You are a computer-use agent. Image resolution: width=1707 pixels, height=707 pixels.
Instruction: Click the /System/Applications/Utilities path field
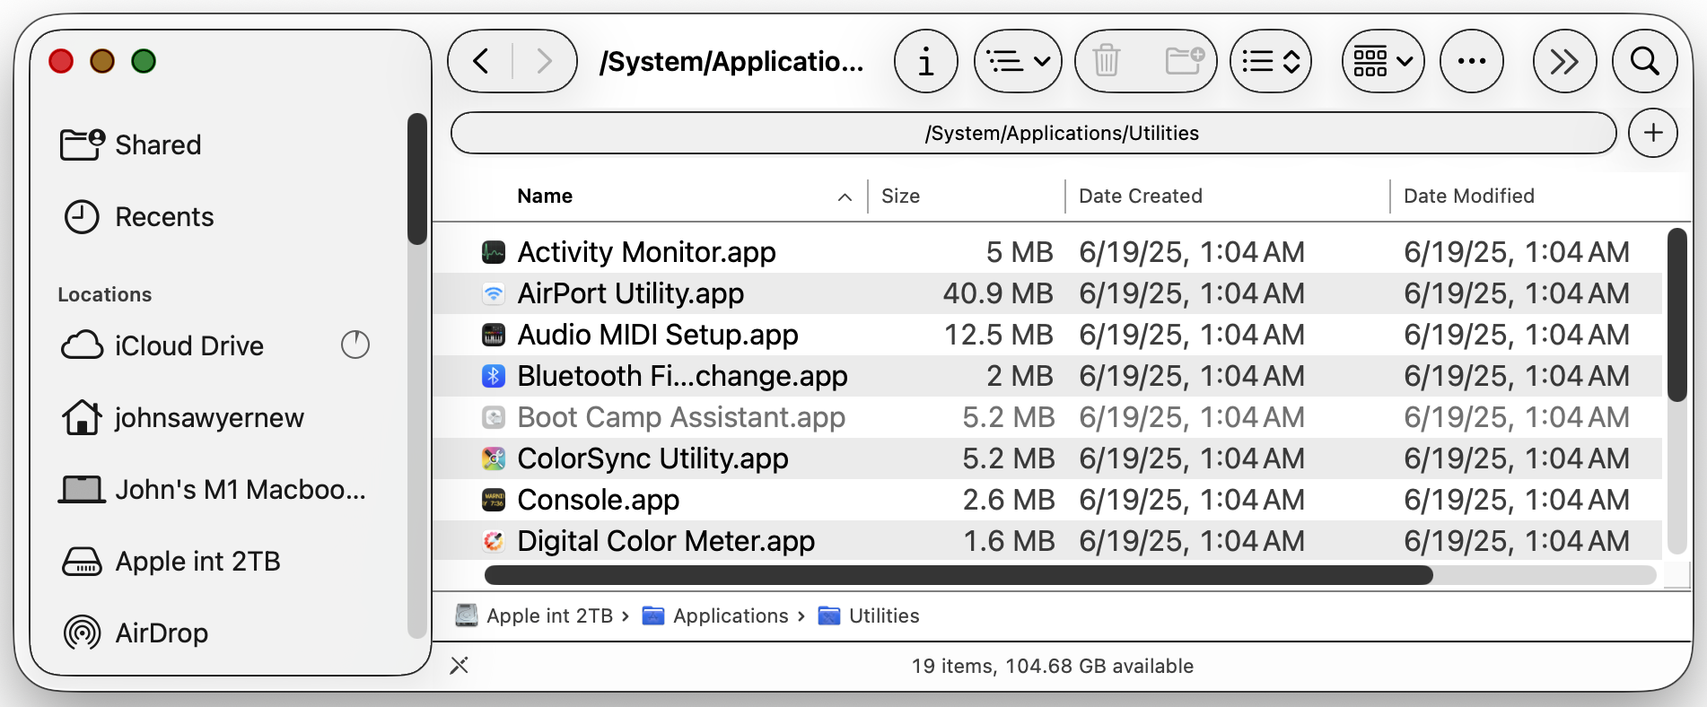click(x=1033, y=134)
